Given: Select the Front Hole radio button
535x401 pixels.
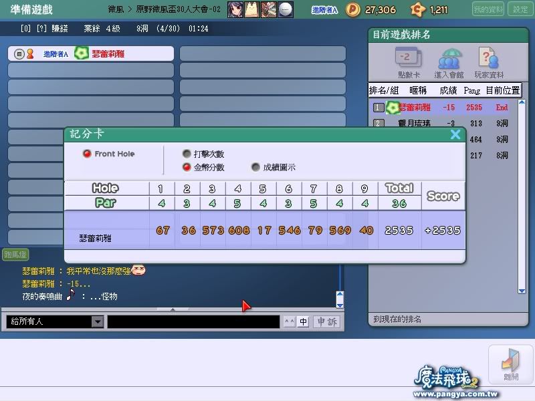Looking at the screenshot, I should [x=87, y=154].
